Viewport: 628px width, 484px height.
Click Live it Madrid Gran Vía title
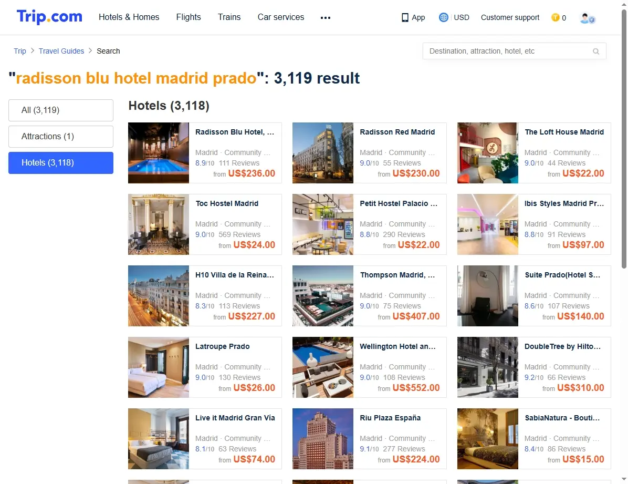click(235, 418)
